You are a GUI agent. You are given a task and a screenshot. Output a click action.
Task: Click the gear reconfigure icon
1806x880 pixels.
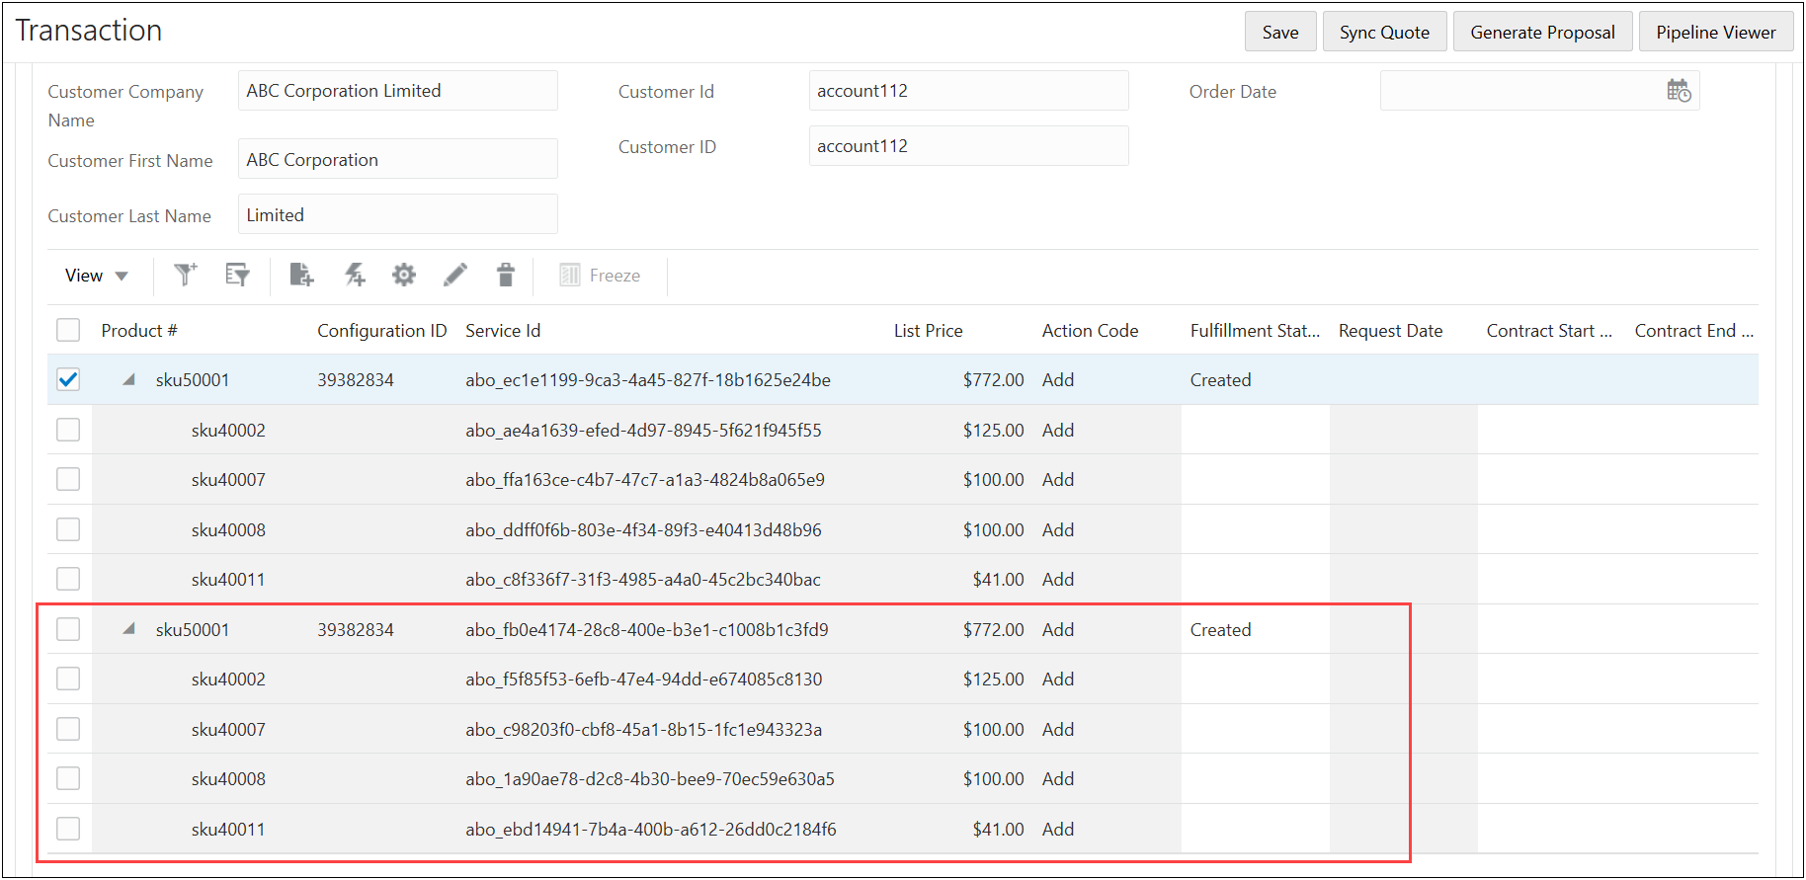tap(404, 275)
